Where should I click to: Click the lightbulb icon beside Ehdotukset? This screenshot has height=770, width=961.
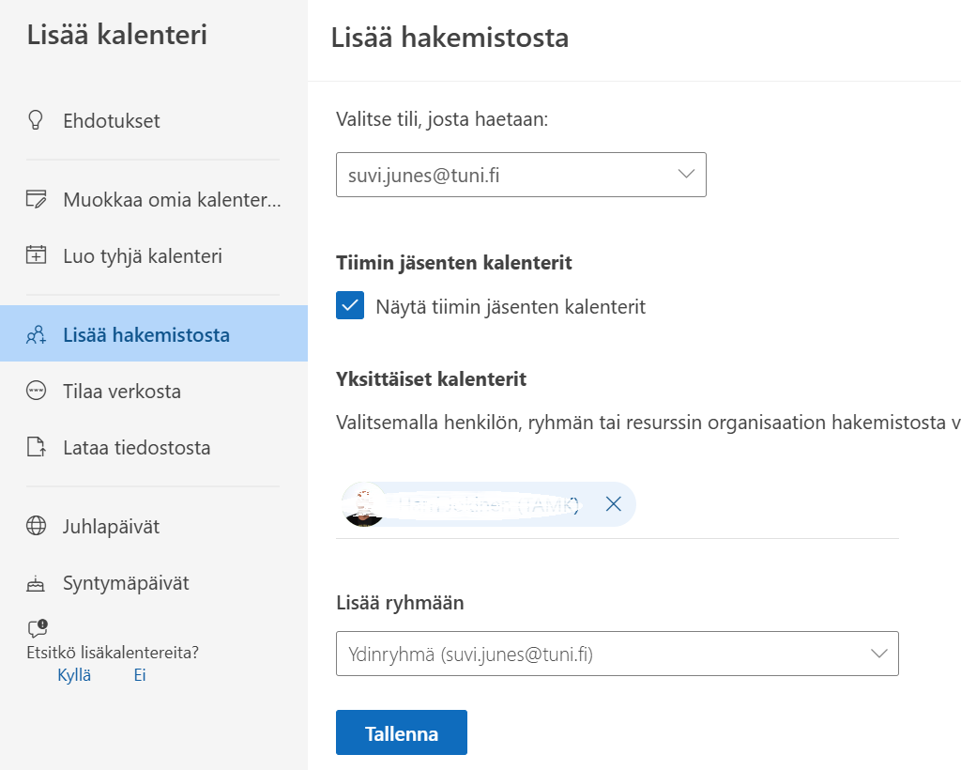[x=36, y=120]
